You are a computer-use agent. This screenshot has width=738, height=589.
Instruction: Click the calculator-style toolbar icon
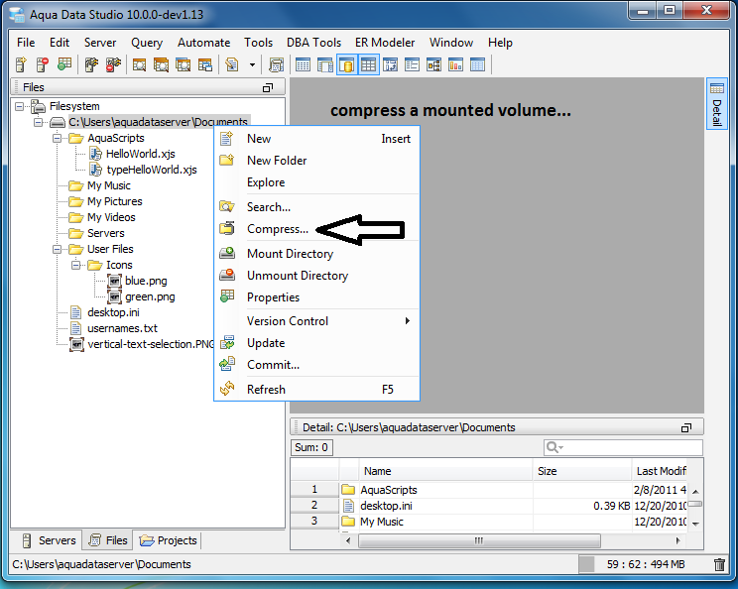277,64
